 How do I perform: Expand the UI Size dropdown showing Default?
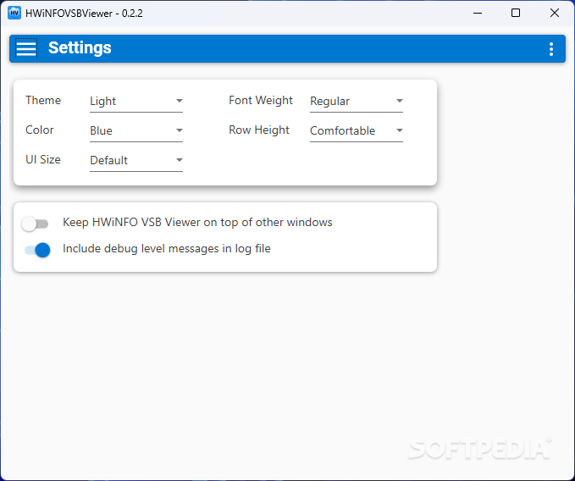click(x=136, y=161)
